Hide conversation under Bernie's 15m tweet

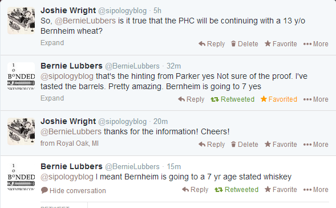point(73,191)
